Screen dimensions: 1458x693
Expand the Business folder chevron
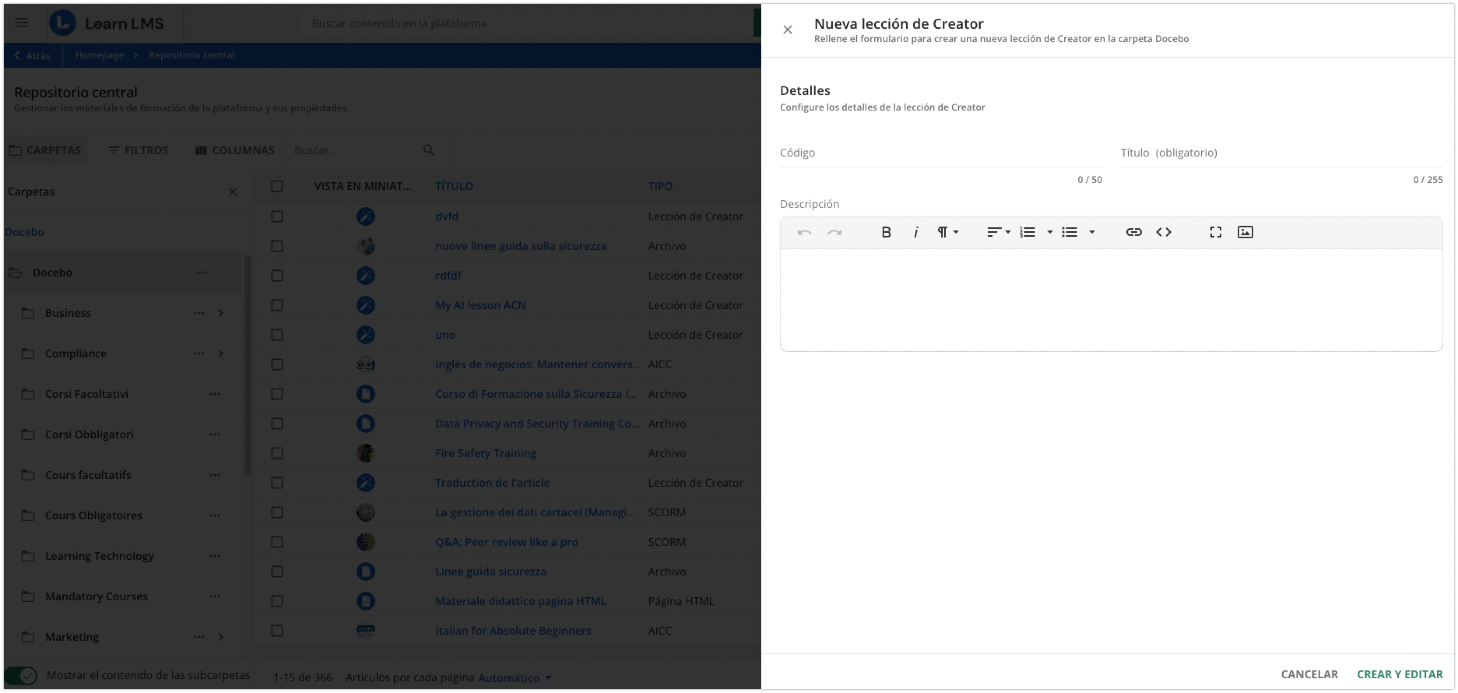click(x=221, y=313)
